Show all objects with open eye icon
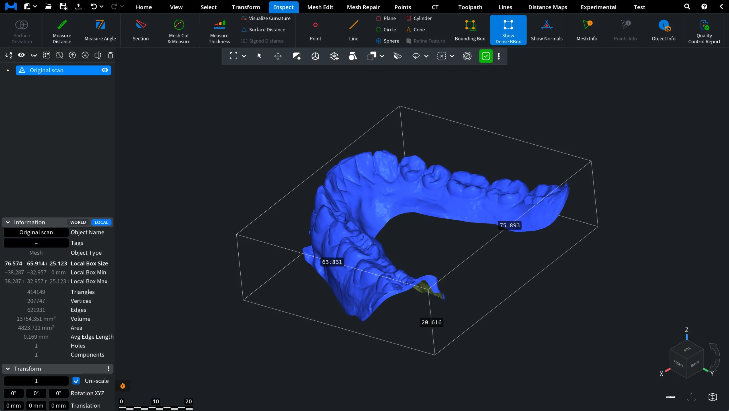This screenshot has height=411, width=729. [21, 55]
